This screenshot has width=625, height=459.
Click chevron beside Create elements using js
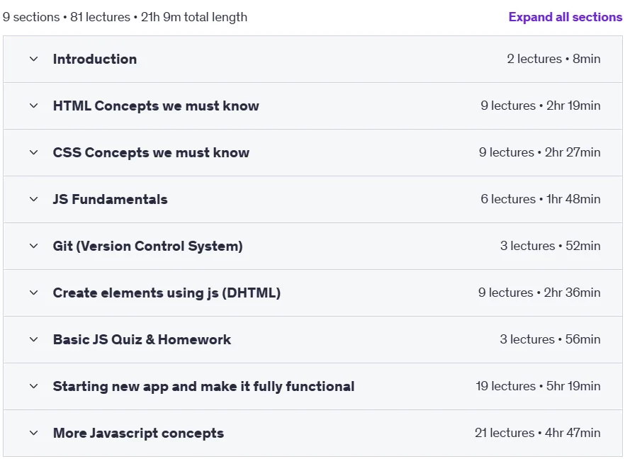tap(34, 293)
